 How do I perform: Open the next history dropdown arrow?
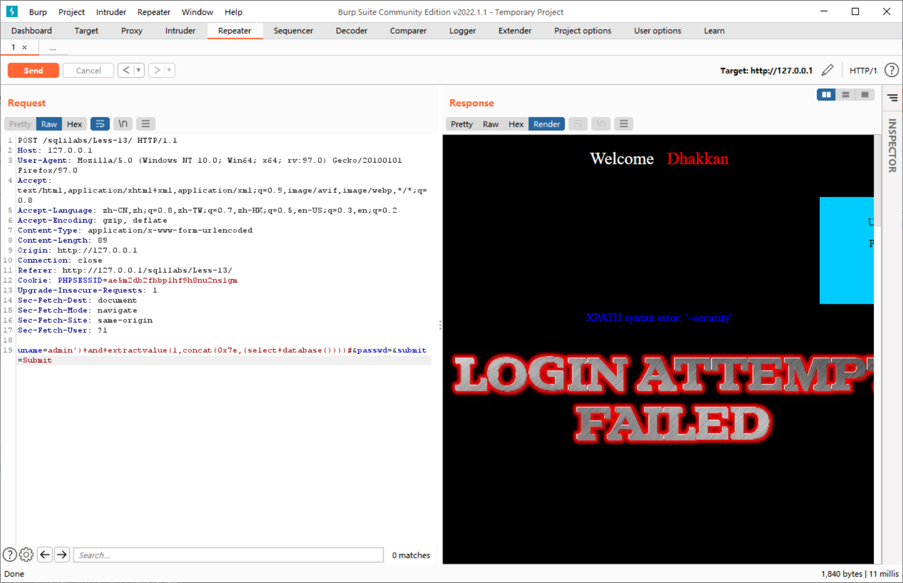point(169,70)
